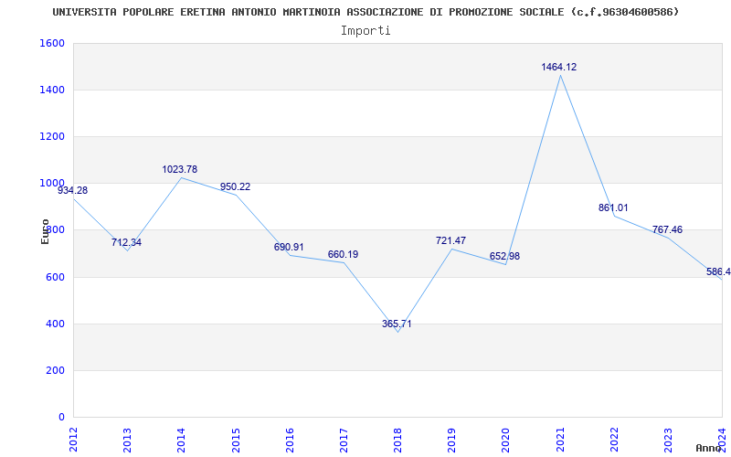Click the 2017 x-axis tick label
731x457 pixels.
[344, 440]
